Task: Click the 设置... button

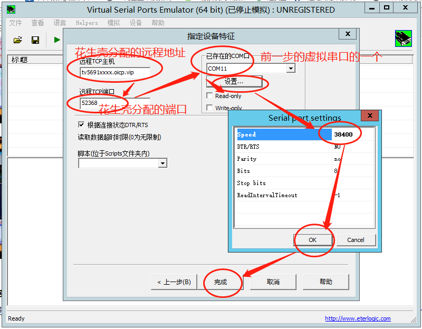Action: 234,82
